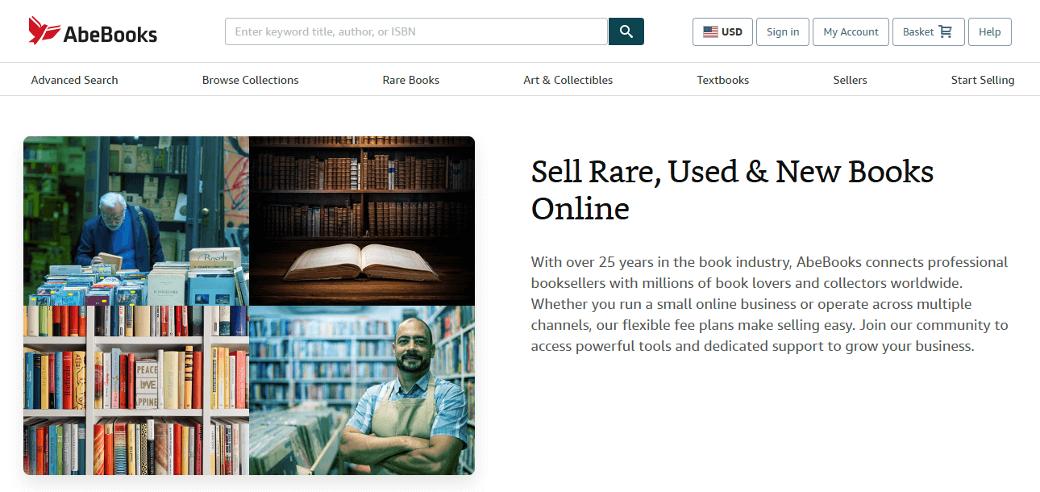Open the Help page
Screen dimensions: 1040x492
(x=989, y=32)
